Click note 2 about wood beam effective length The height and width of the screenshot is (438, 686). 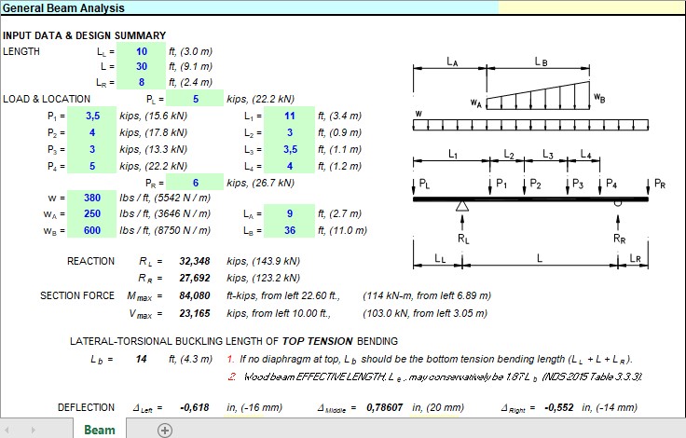(434, 376)
